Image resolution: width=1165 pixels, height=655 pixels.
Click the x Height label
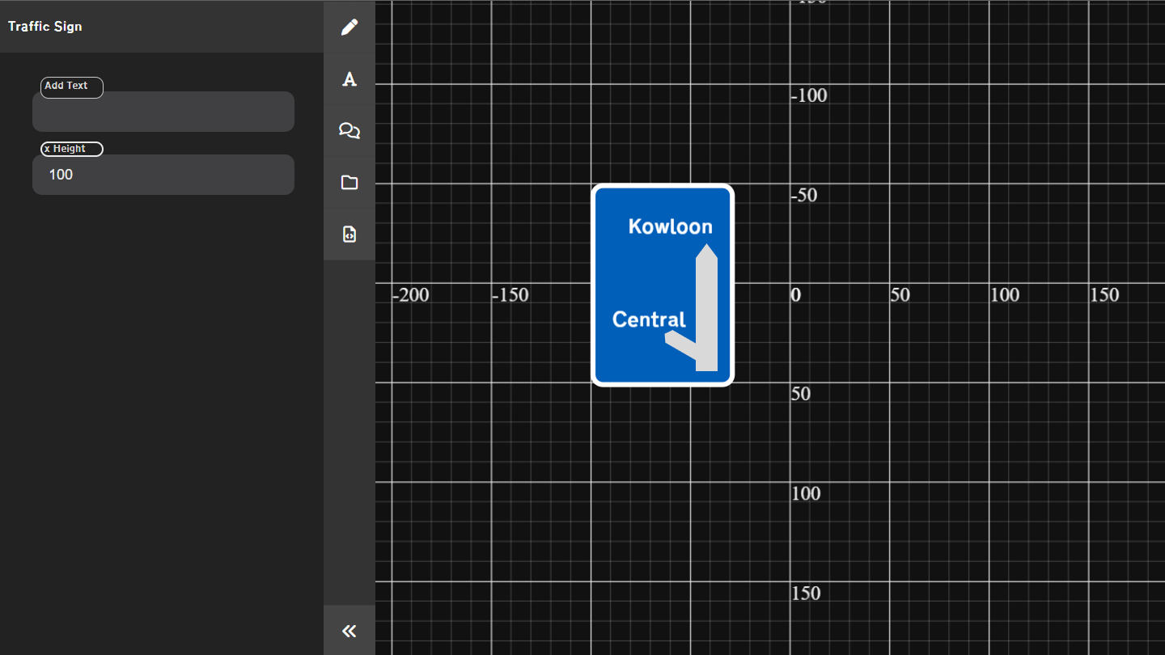(x=71, y=149)
